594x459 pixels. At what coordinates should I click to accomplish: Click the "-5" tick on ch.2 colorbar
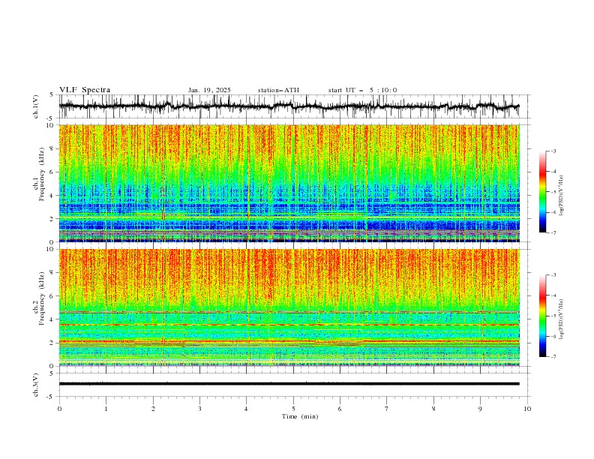[553, 316]
